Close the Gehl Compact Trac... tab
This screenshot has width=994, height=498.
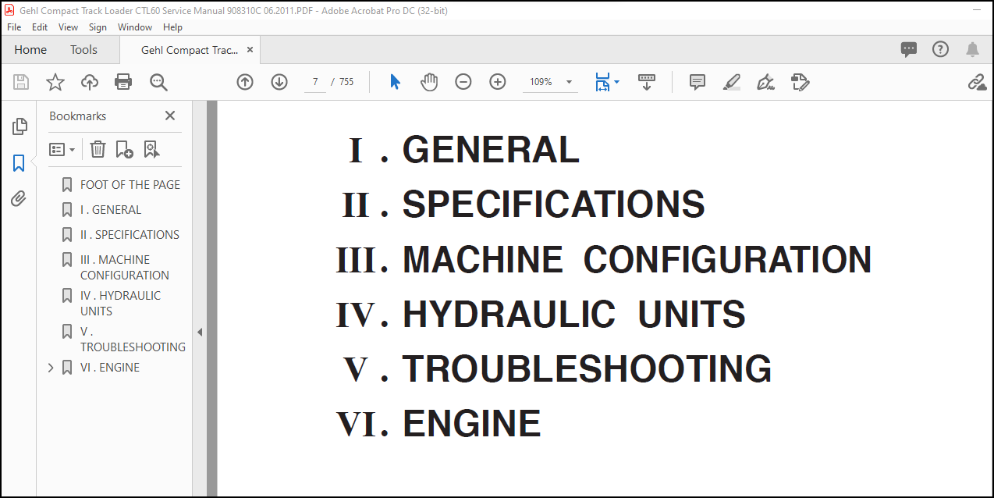(250, 49)
